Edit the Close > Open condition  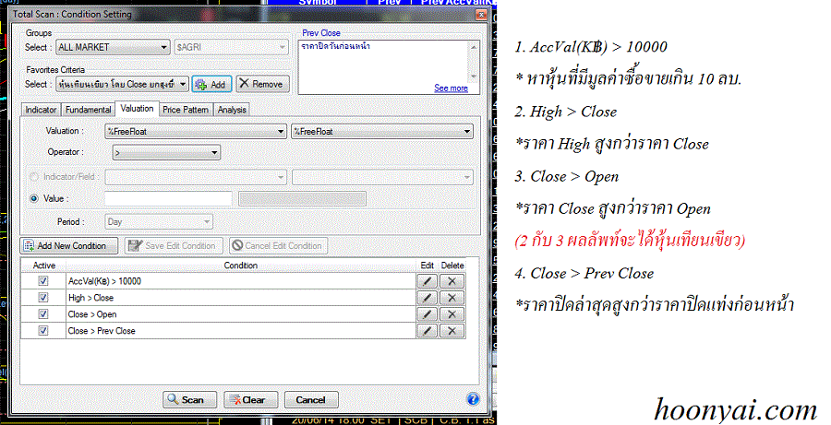[x=428, y=314]
